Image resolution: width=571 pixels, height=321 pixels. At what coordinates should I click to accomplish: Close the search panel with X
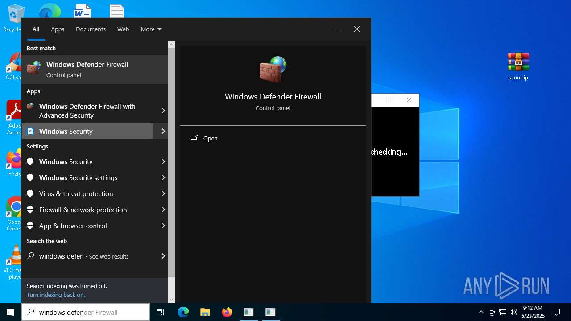pos(357,29)
